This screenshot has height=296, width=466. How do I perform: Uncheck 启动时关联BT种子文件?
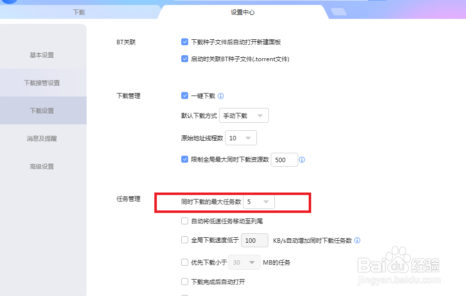[x=185, y=59]
